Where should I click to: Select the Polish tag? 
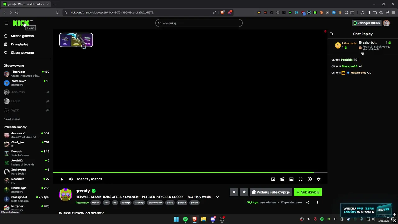pos(96,203)
